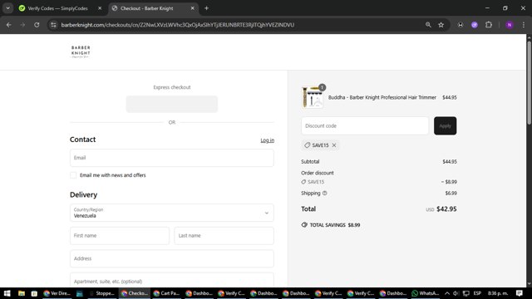Go back to the previous page
This screenshot has height=299, width=532.
pos(9,25)
